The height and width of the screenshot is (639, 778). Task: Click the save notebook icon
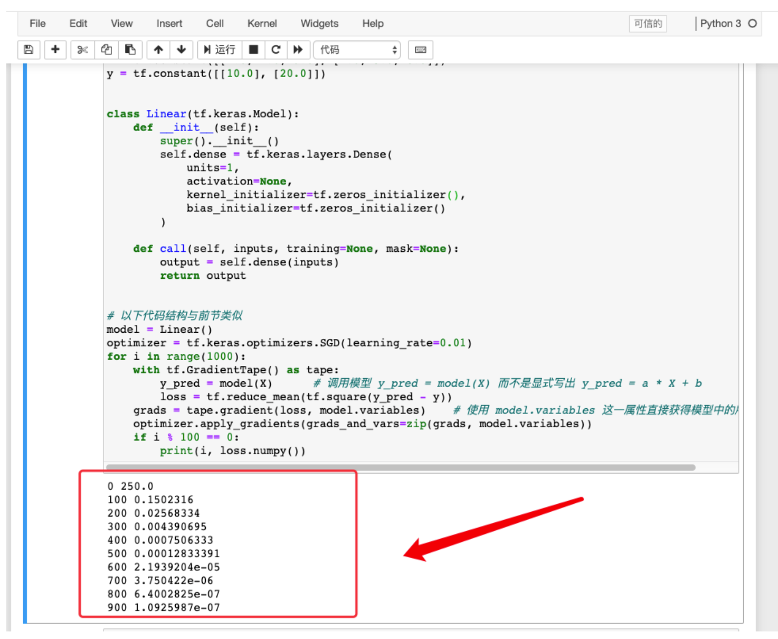(x=29, y=50)
